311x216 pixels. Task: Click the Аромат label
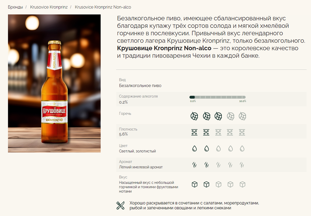(x=125, y=162)
